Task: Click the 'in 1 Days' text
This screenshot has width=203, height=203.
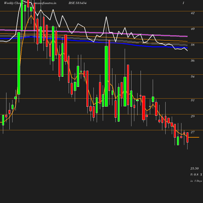Action: tap(196, 181)
